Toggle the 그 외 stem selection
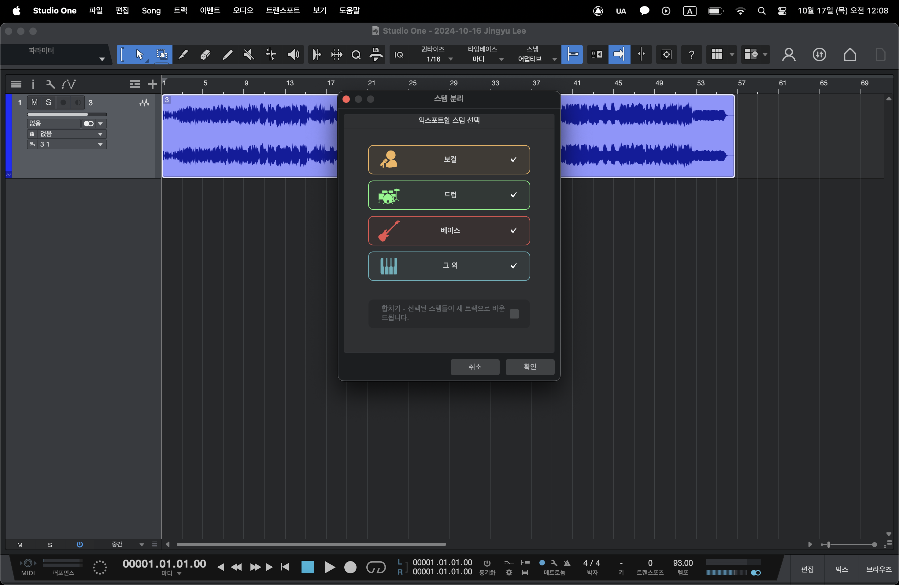 click(x=449, y=266)
